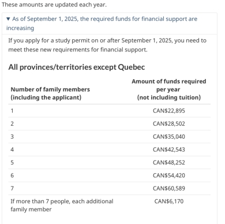This screenshot has width=225, height=224.
Task: Select the CAN$42,543 amount cell
Action: tap(169, 150)
